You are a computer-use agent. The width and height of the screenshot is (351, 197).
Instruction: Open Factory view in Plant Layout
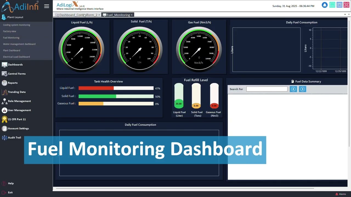10,31
